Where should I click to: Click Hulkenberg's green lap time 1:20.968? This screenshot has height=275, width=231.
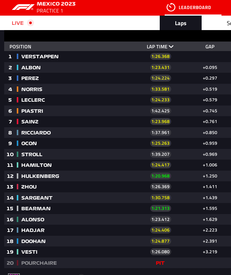tap(160, 176)
